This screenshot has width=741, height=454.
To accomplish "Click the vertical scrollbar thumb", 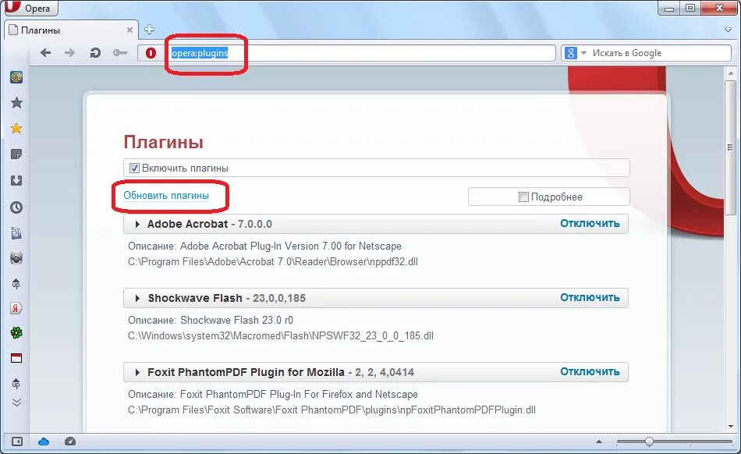I will coord(731,147).
